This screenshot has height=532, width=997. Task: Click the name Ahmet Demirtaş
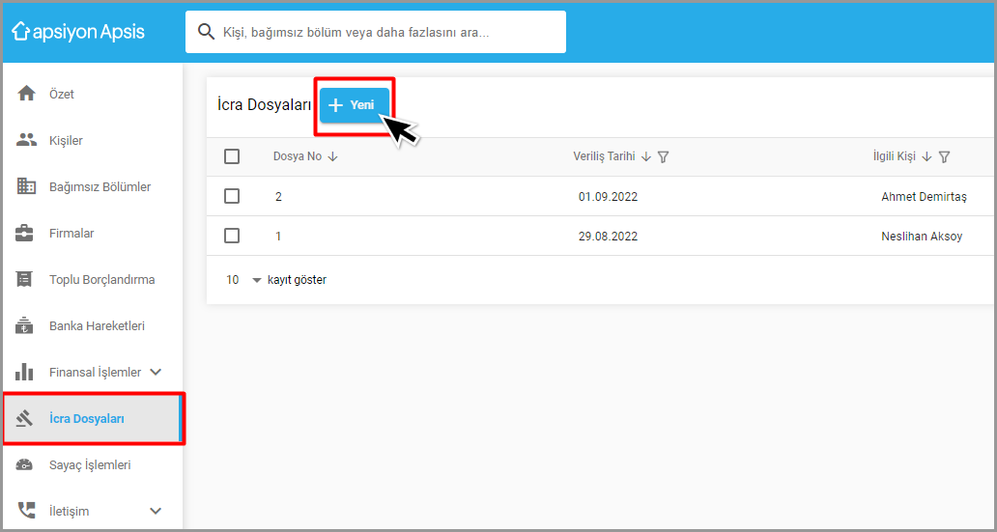(x=924, y=197)
